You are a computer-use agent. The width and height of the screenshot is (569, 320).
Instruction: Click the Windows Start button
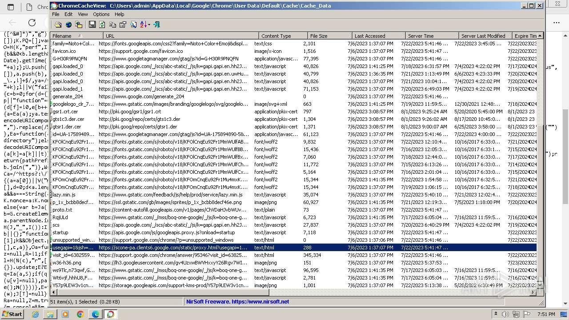click(12, 314)
